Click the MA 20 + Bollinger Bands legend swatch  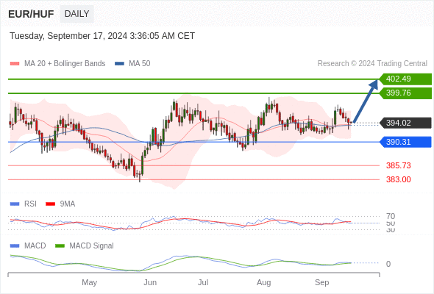pos(15,64)
